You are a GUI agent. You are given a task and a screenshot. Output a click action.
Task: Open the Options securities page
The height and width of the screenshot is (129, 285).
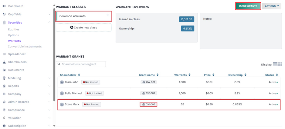(x=13, y=35)
